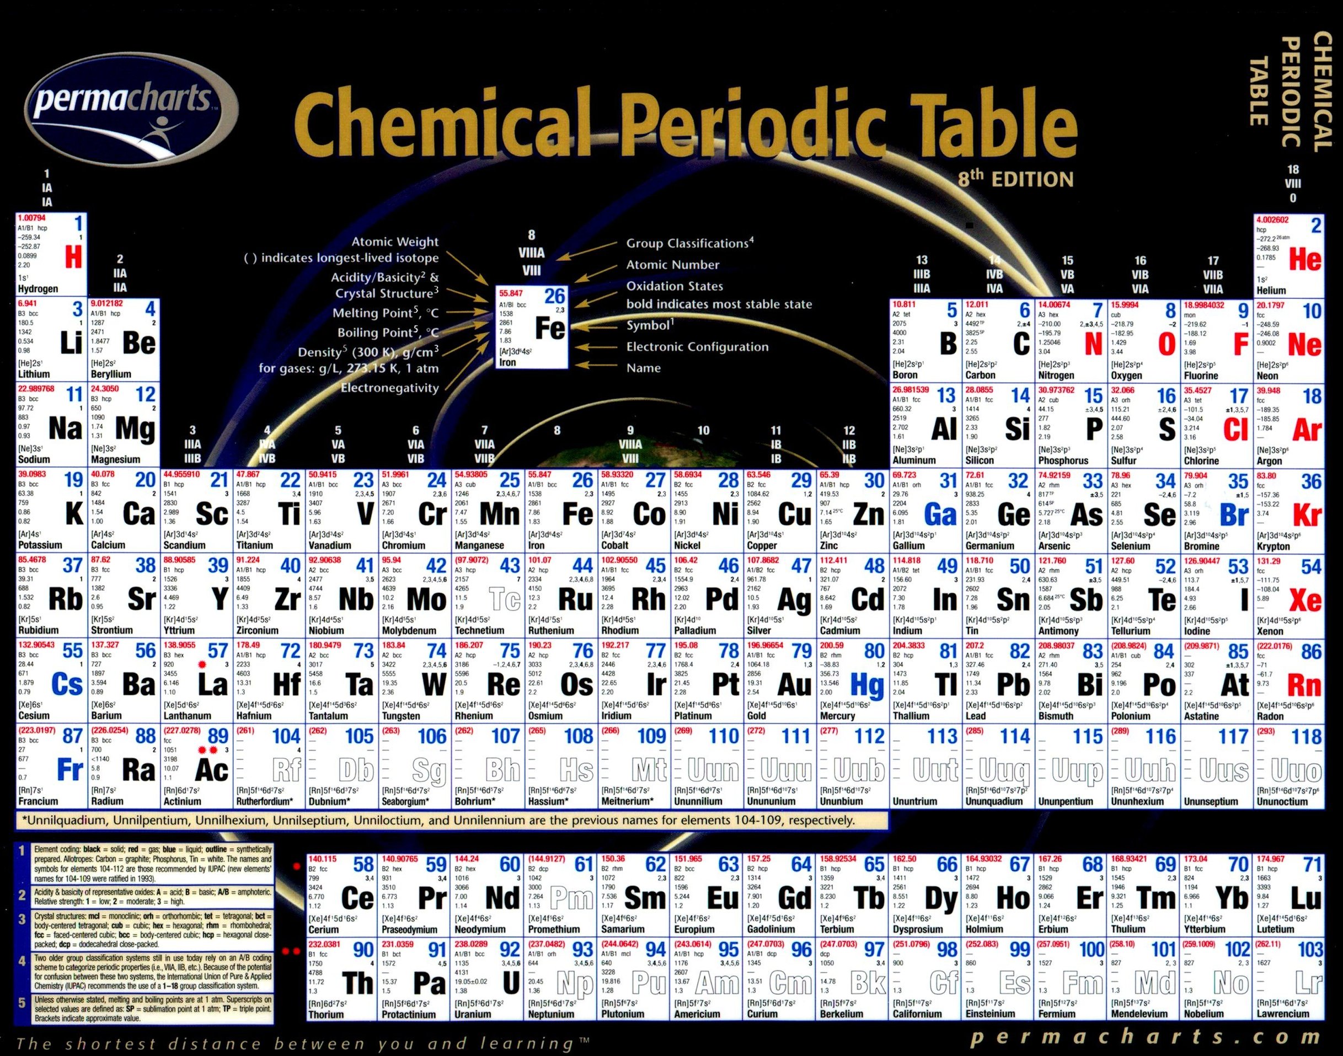Select the Helium element cell

1288,255
